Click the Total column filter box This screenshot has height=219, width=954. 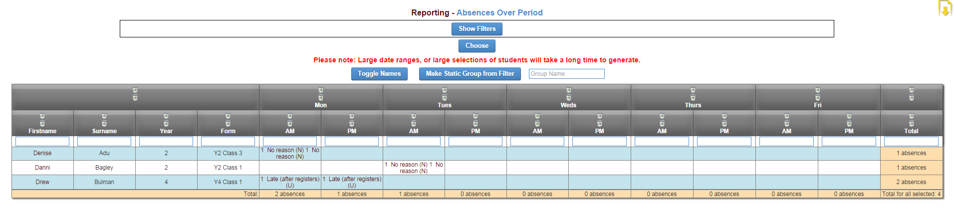pos(911,142)
